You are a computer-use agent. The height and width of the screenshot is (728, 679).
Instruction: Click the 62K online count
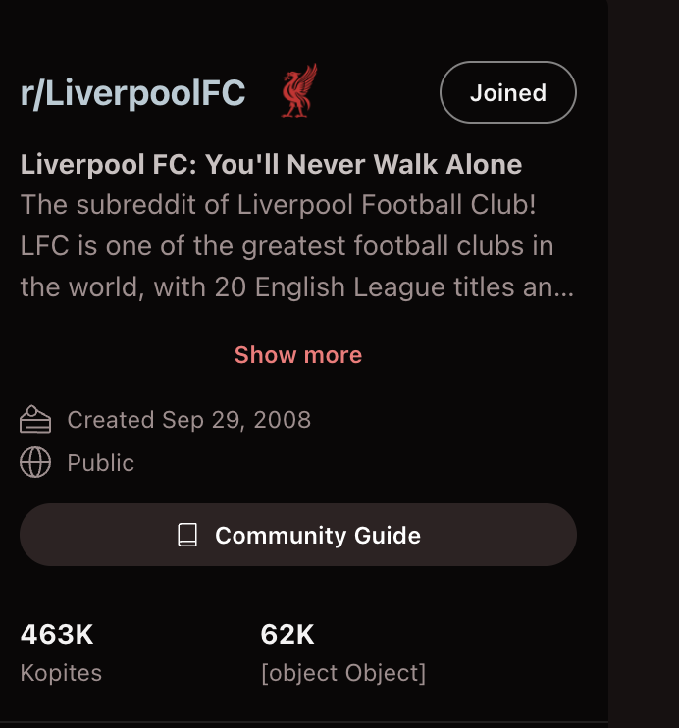click(287, 635)
